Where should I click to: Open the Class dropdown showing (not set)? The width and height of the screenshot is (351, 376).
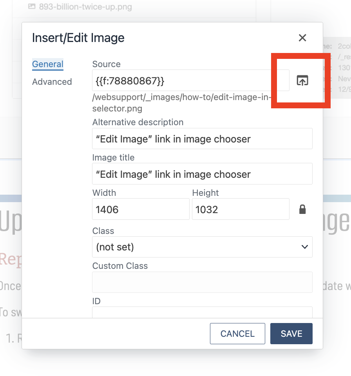click(202, 247)
